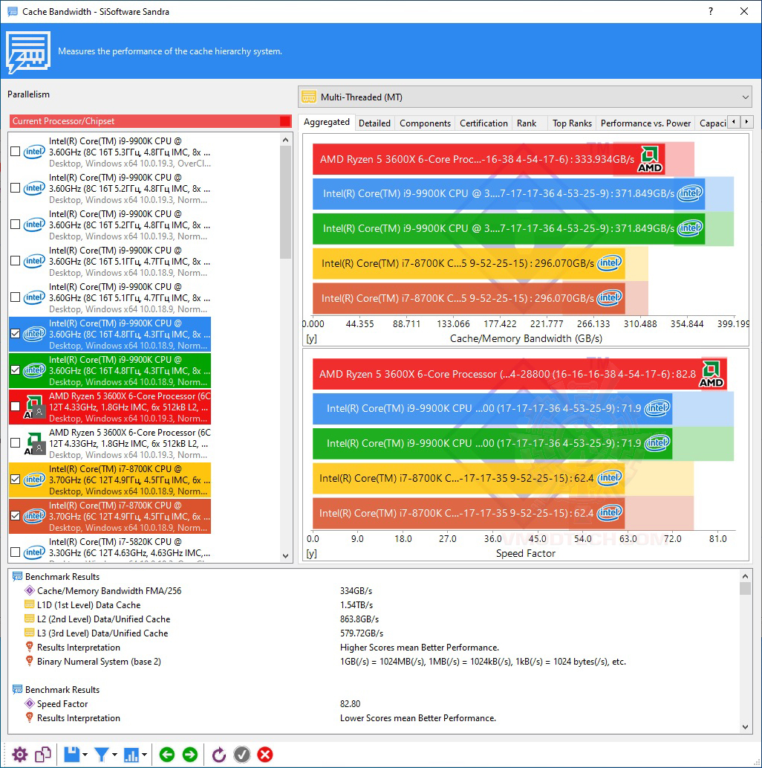Open the Multi-Threaded (MT) parallelism dropdown
The height and width of the screenshot is (768, 762).
524,97
